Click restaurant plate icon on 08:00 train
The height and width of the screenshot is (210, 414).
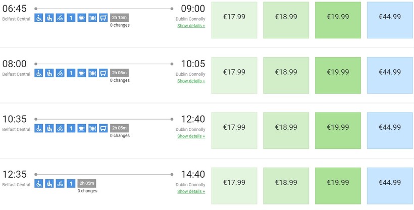coord(92,73)
